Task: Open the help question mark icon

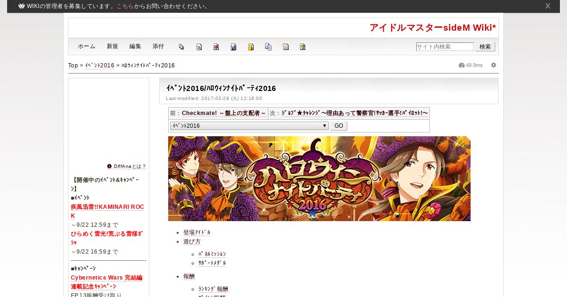Action: tap(303, 47)
